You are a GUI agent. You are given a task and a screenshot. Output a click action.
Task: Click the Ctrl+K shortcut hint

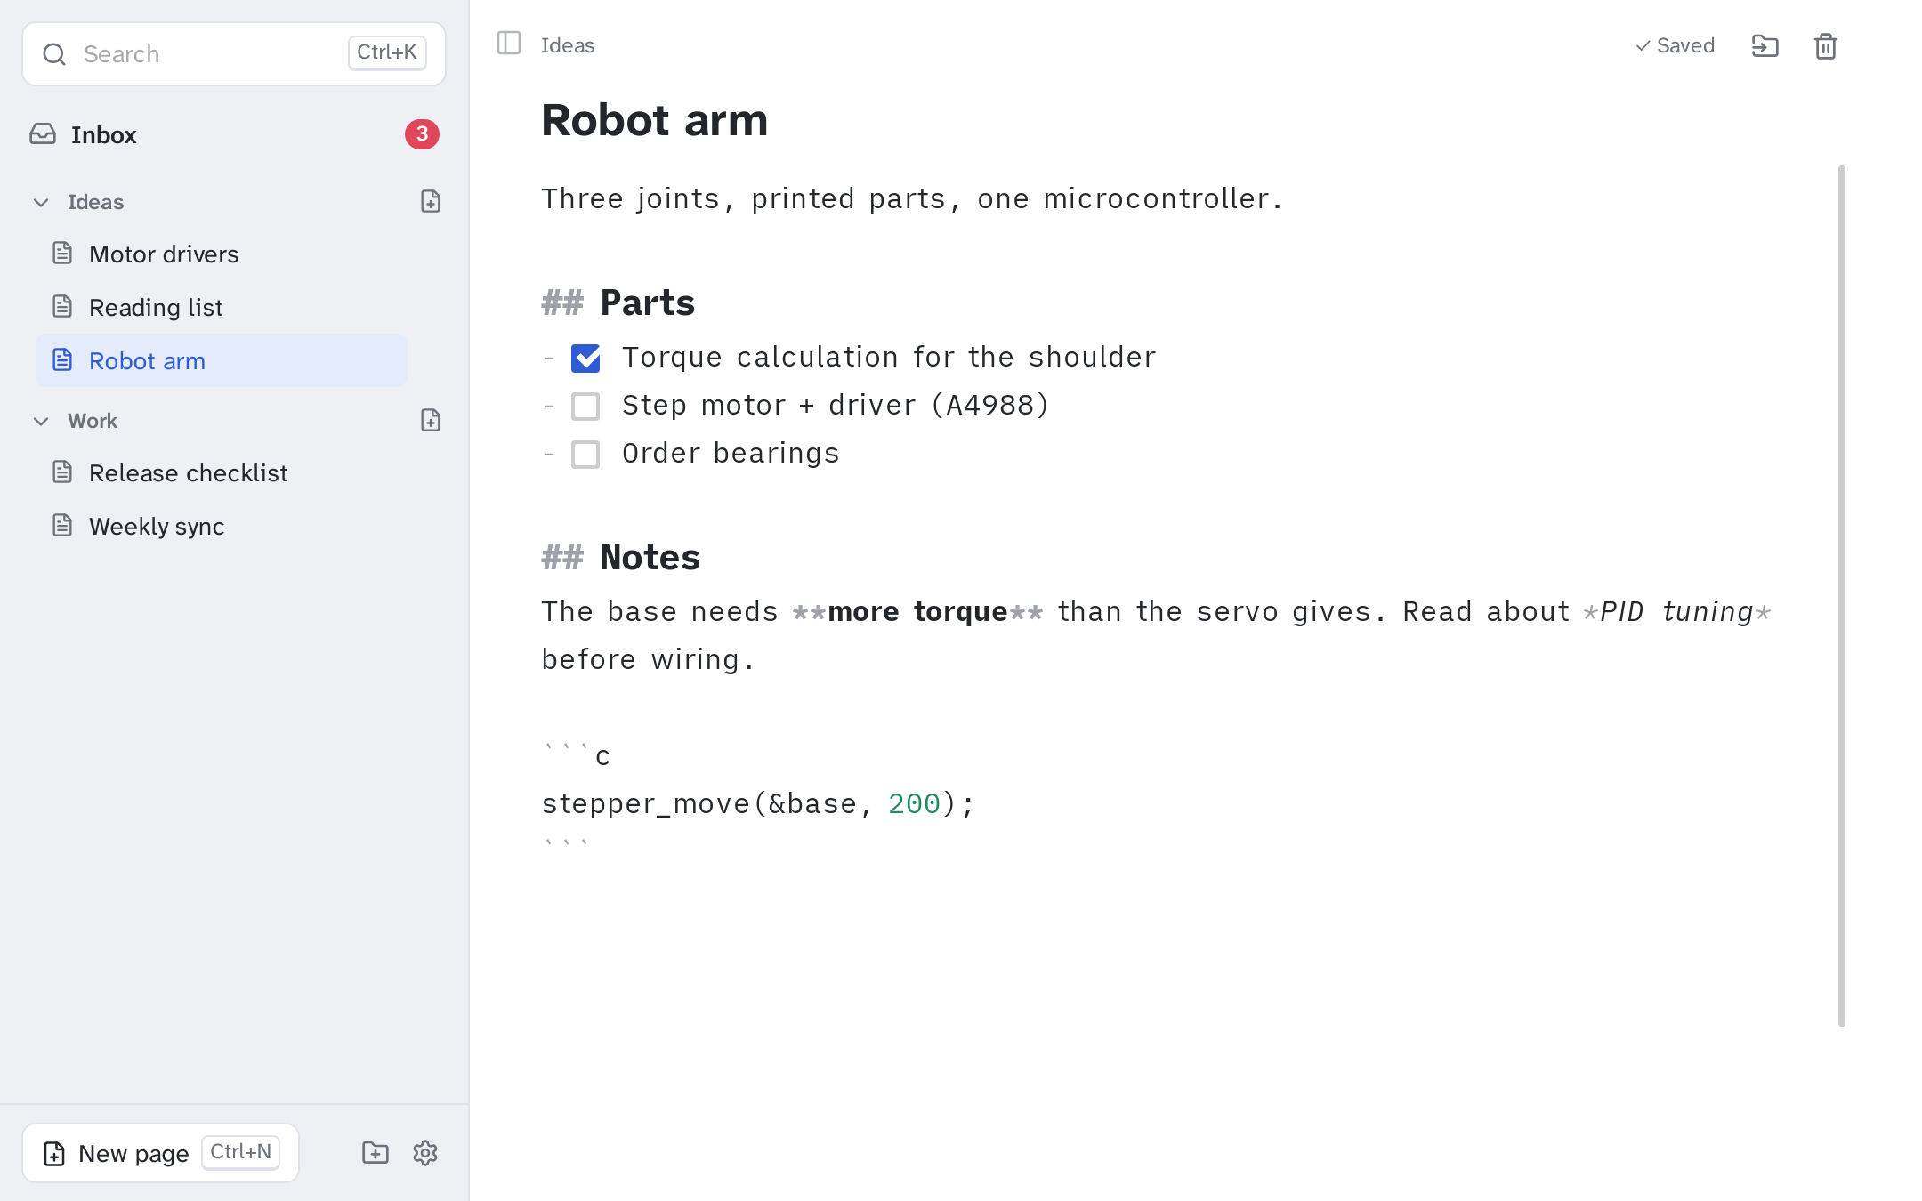(x=387, y=52)
